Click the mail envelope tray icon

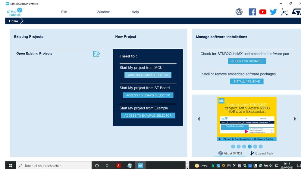tap(229, 166)
